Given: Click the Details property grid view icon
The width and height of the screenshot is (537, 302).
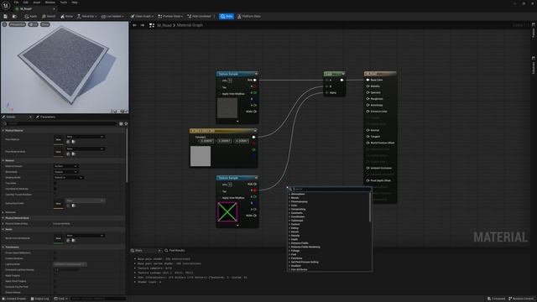Looking at the screenshot, I should (x=121, y=123).
